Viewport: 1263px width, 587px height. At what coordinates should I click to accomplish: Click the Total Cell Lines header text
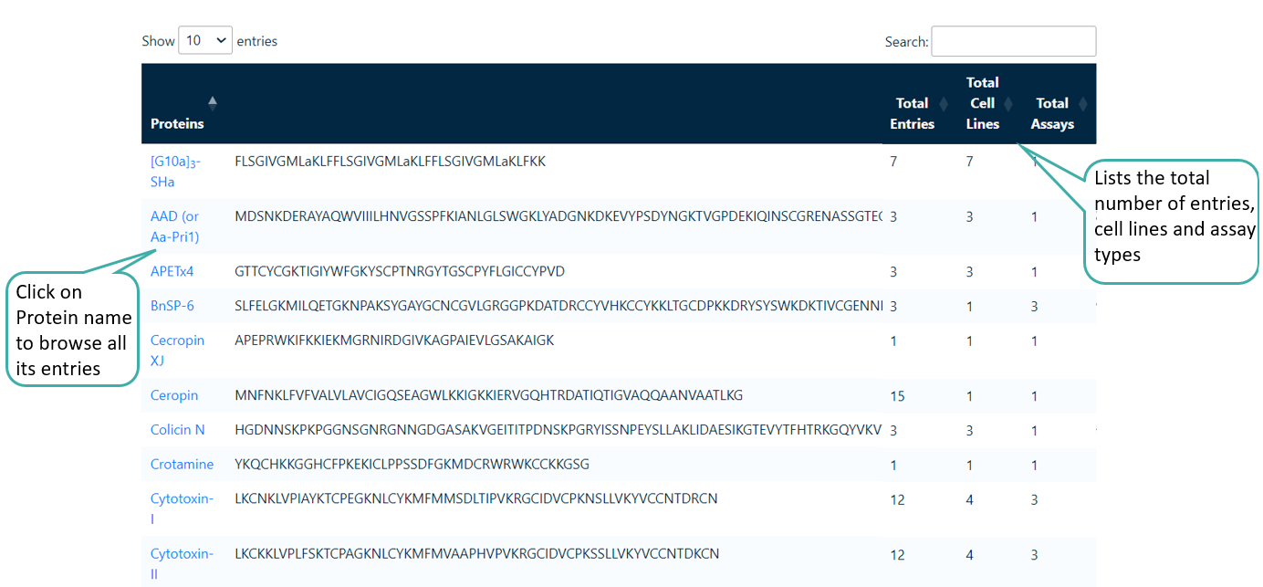pyautogui.click(x=982, y=103)
